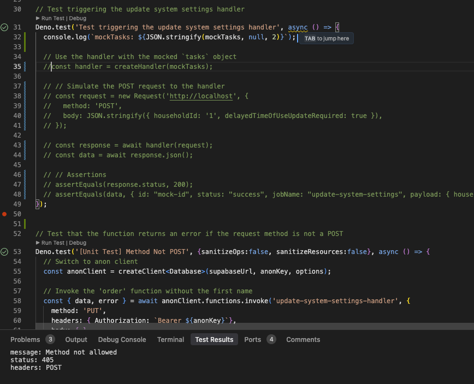This screenshot has height=384, width=474.
Task: Click 'createHandler(mockTasks)' on line 35
Action: [x=162, y=67]
